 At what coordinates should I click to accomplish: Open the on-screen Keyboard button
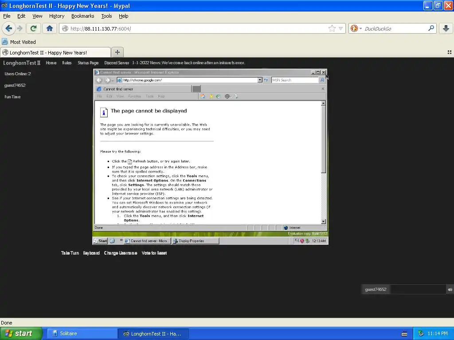(91, 253)
